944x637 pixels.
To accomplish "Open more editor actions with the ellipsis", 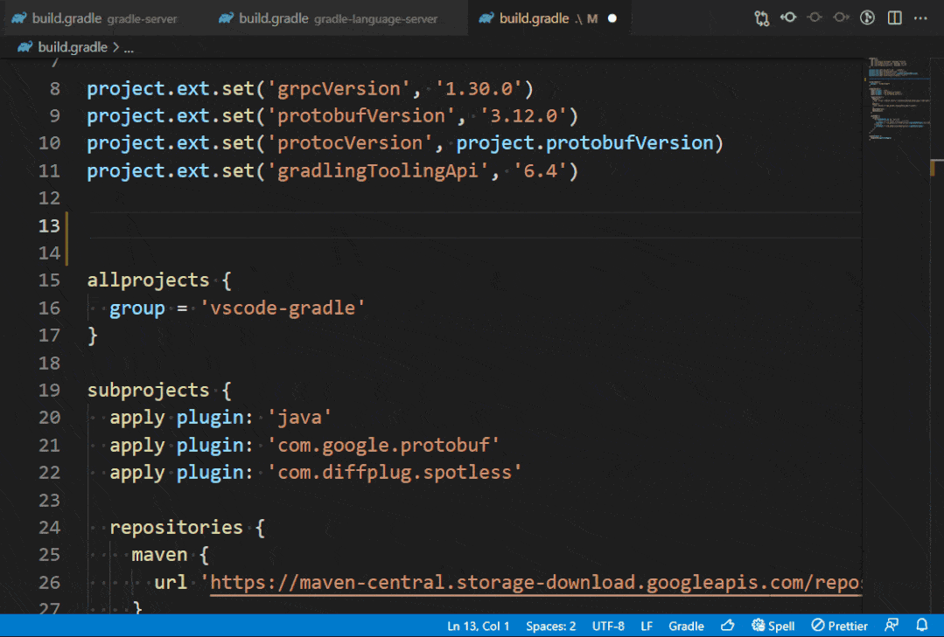I will (920, 17).
